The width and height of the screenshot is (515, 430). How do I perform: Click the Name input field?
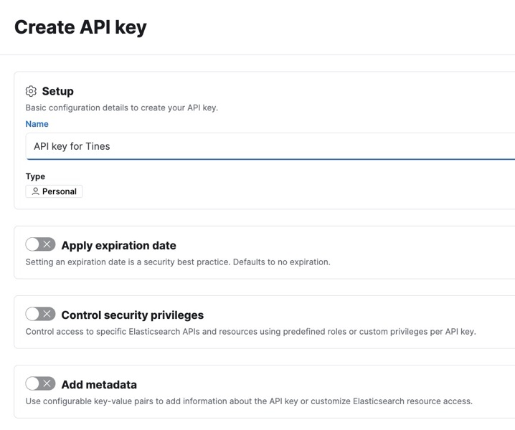coord(273,146)
